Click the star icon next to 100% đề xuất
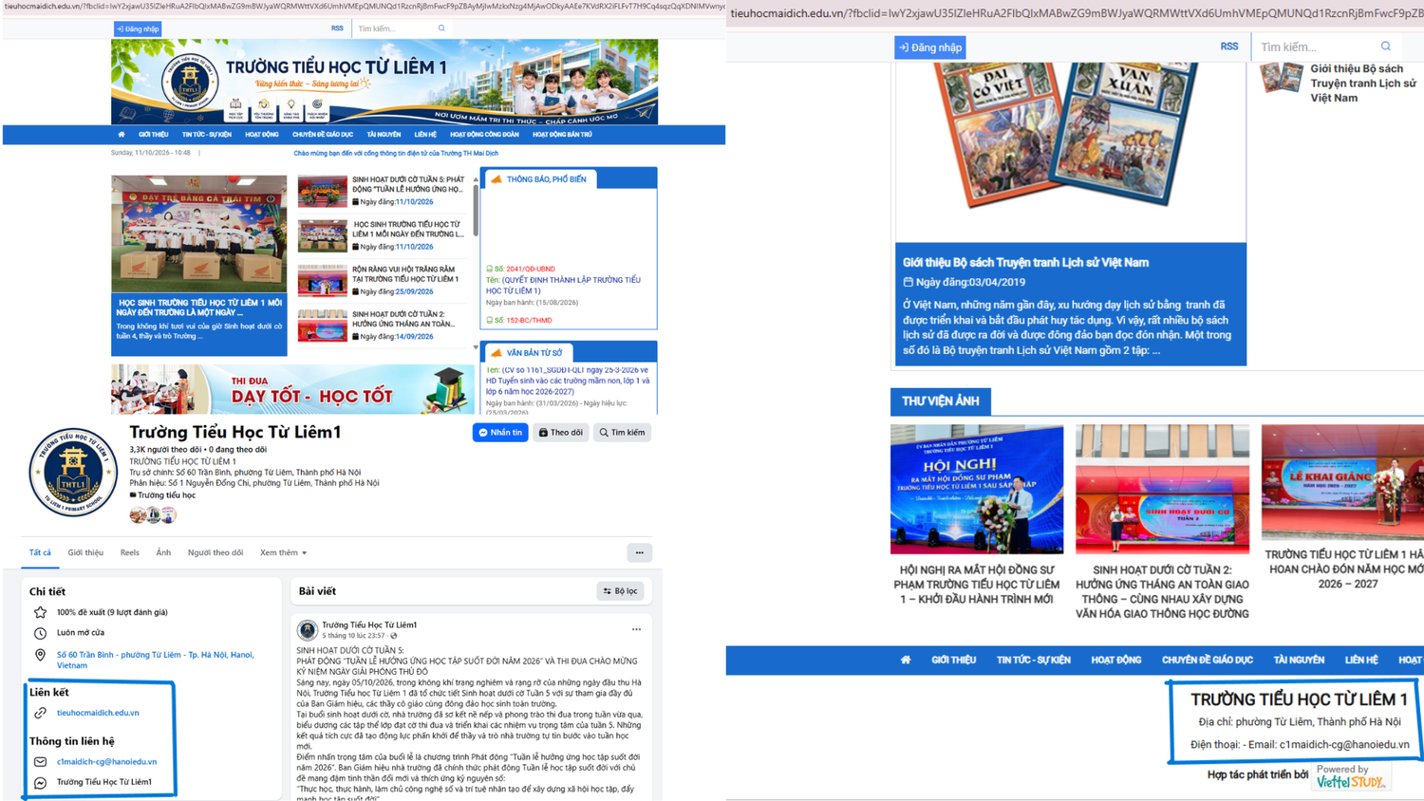 [x=40, y=612]
